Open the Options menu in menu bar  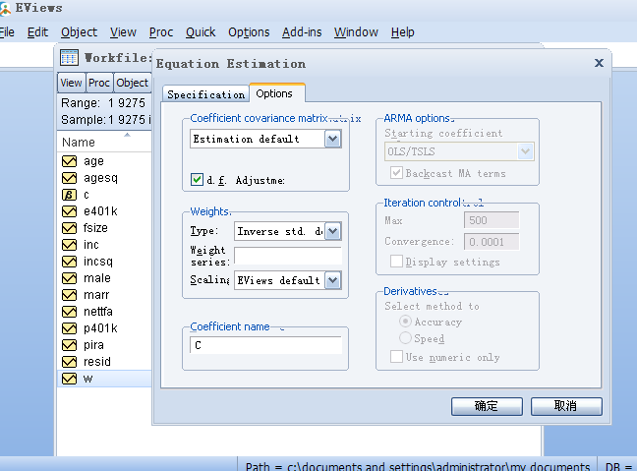[249, 32]
